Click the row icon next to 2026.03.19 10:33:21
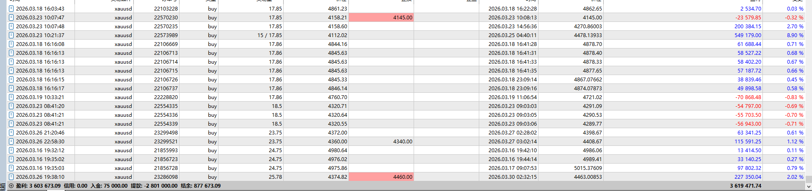 11,97
